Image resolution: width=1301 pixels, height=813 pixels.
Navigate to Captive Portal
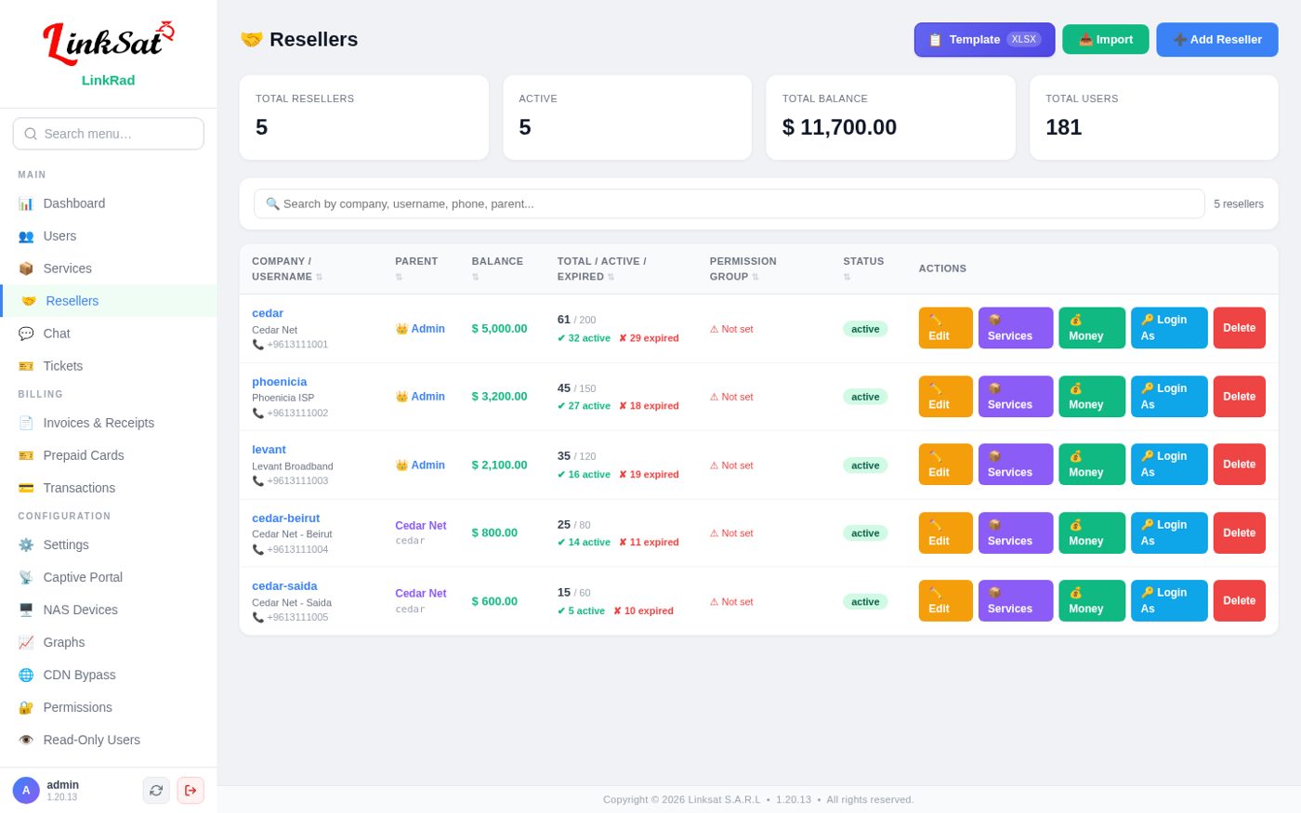[109, 577]
